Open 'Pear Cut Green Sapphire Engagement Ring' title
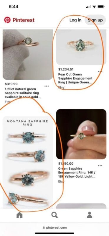Screen dimensions: 109x236 click(75, 78)
